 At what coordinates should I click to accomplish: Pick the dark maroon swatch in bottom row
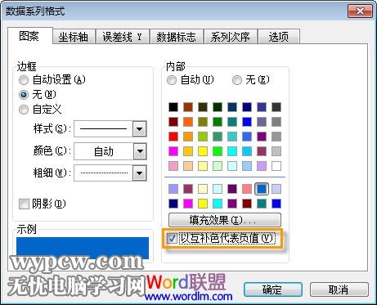tap(247, 204)
